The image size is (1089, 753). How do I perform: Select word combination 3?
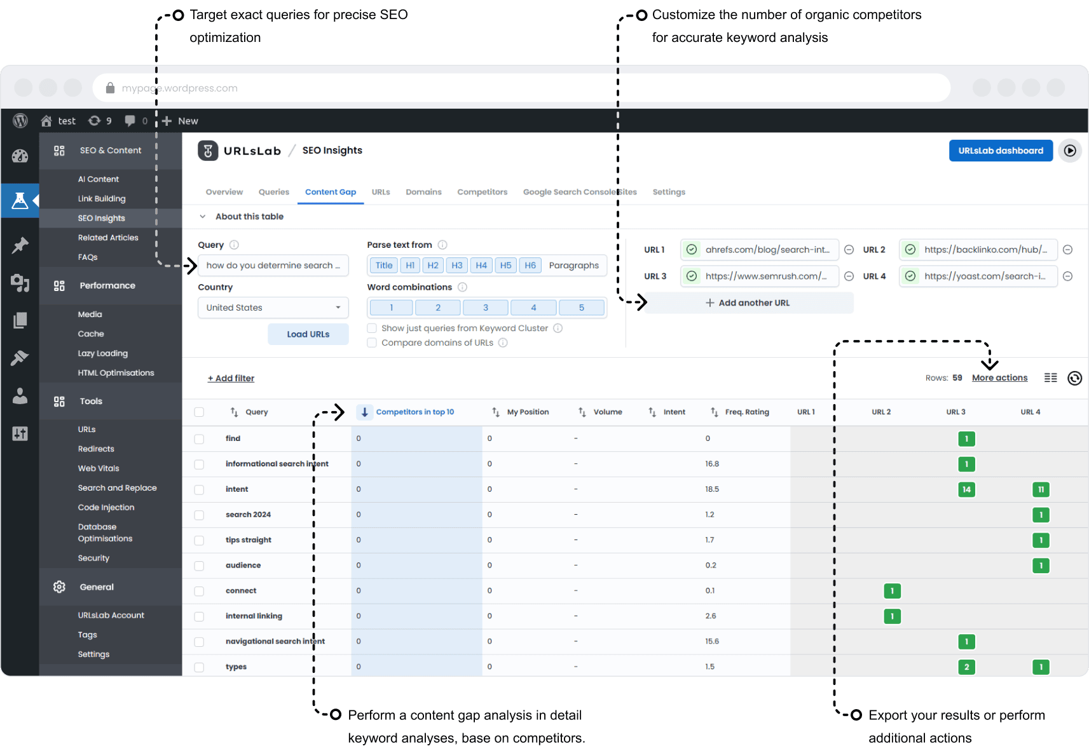pyautogui.click(x=486, y=308)
